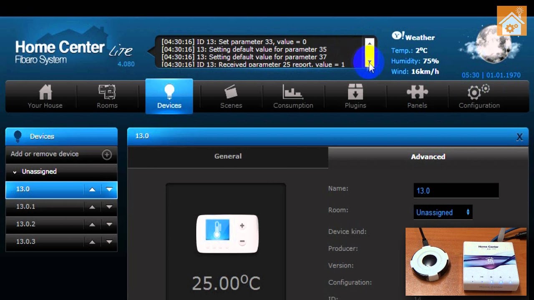534x300 pixels.
Task: Click the video inset of the hardware
Action: [x=466, y=262]
